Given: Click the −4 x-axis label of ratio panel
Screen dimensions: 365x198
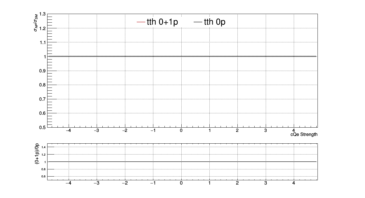Looking at the screenshot, I should coord(68,183).
